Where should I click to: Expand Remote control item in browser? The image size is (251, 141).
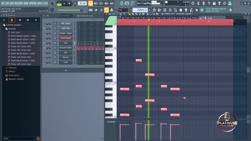pos(16,79)
